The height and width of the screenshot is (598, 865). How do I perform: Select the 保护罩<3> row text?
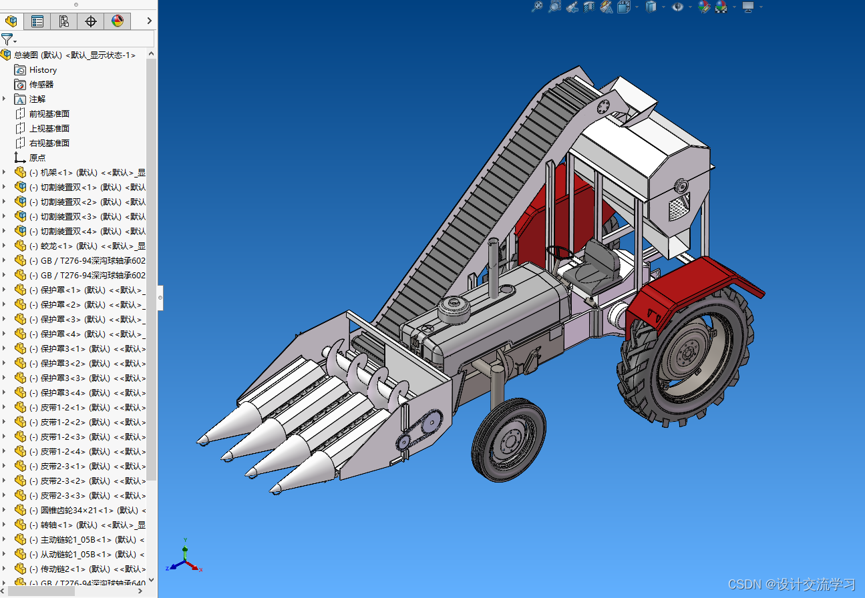tap(88, 319)
